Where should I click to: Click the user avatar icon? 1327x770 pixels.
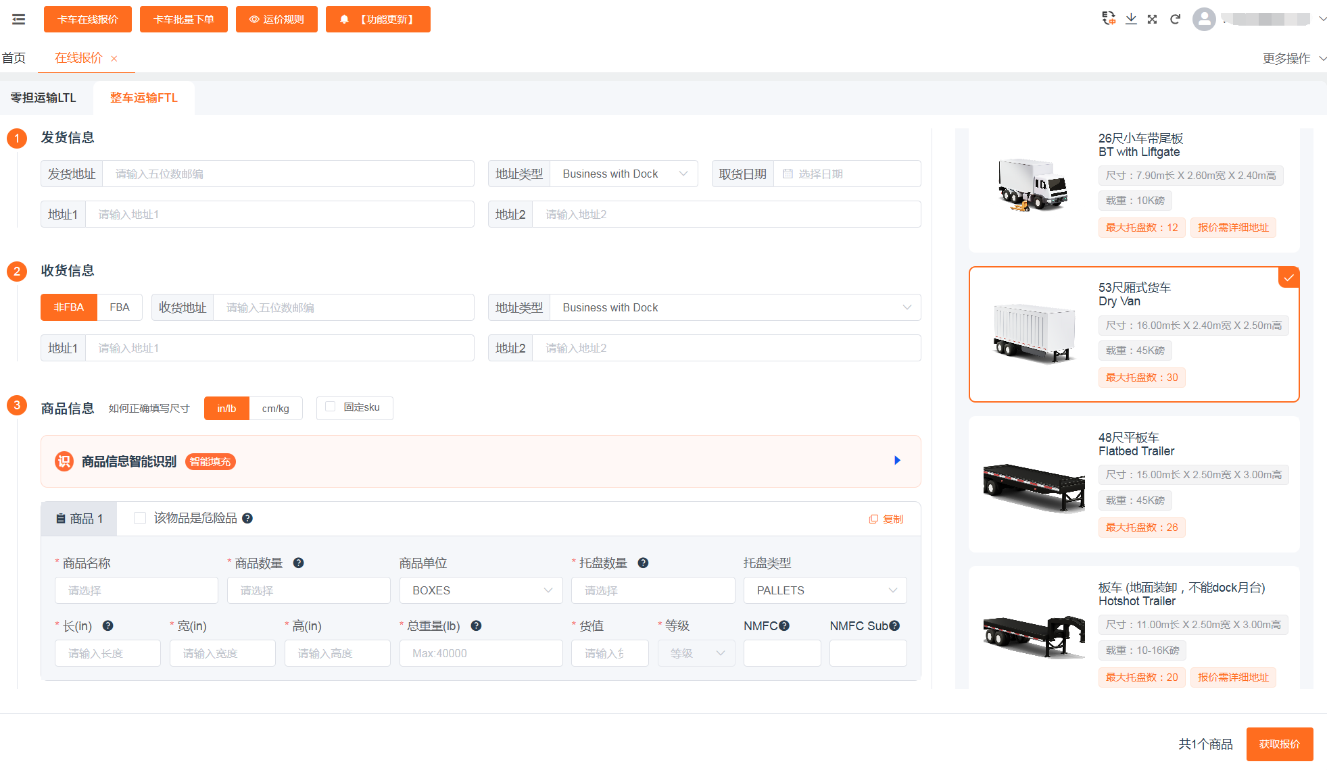[x=1204, y=19]
